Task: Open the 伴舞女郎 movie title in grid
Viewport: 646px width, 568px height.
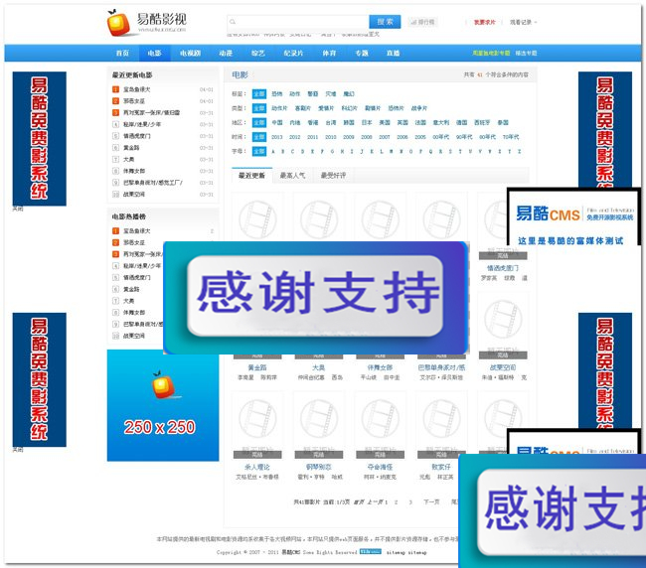Action: [x=380, y=367]
